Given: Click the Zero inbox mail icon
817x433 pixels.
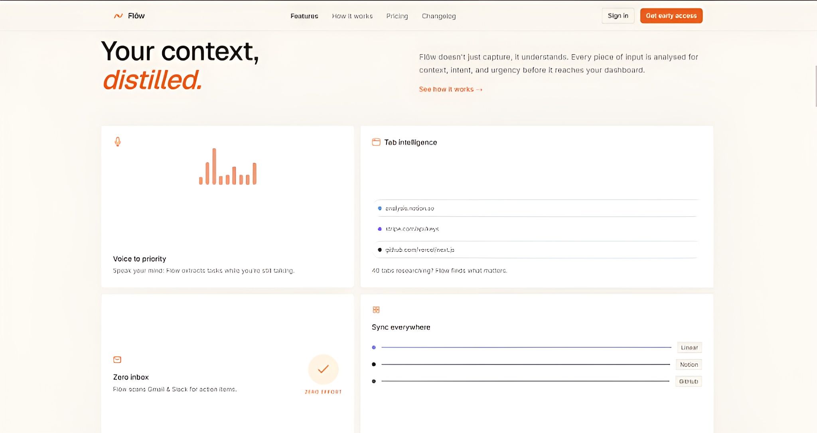Looking at the screenshot, I should (117, 360).
